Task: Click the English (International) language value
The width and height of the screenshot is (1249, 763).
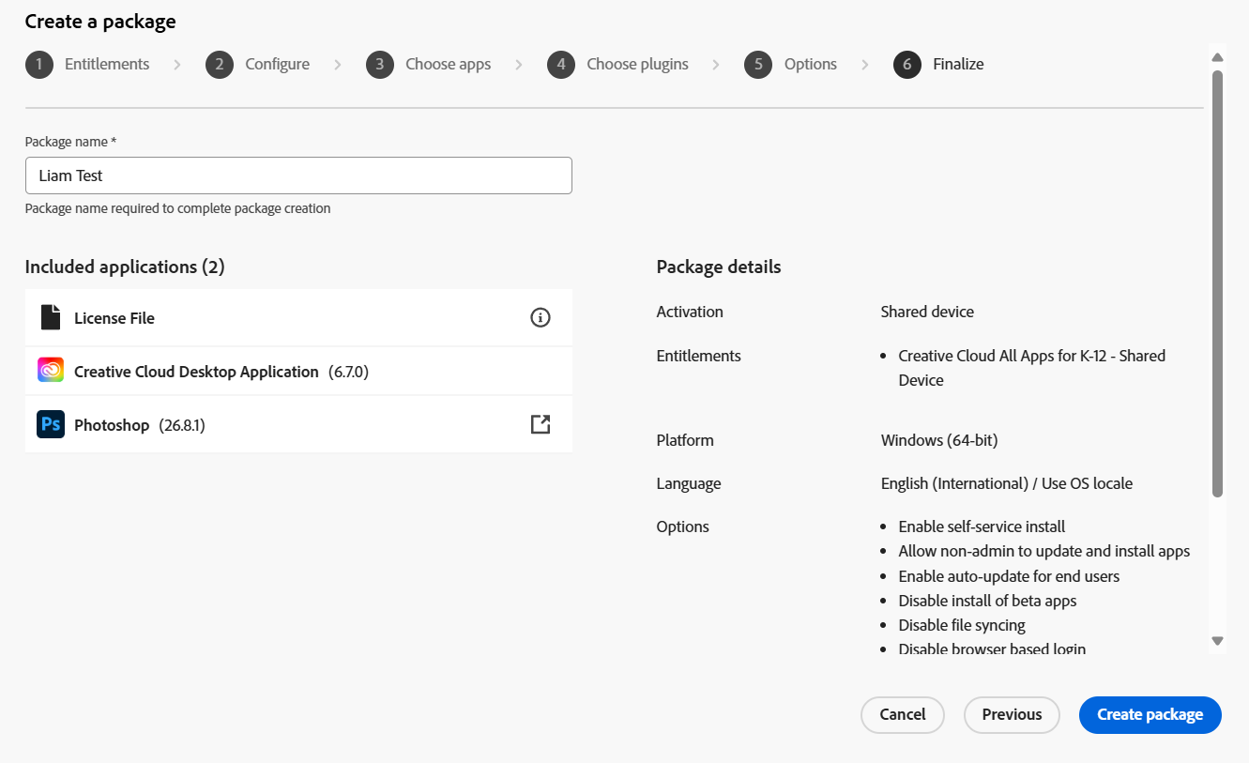Action: pyautogui.click(x=1007, y=483)
